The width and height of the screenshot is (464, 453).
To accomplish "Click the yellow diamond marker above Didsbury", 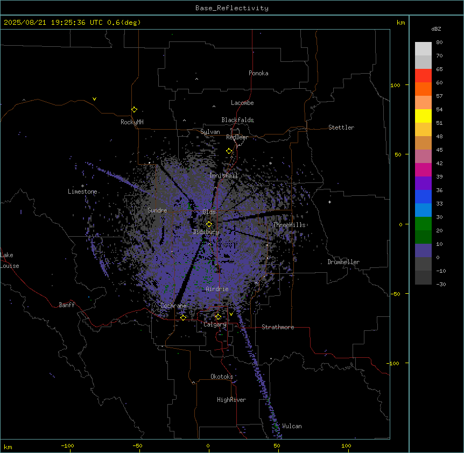I will [x=209, y=224].
